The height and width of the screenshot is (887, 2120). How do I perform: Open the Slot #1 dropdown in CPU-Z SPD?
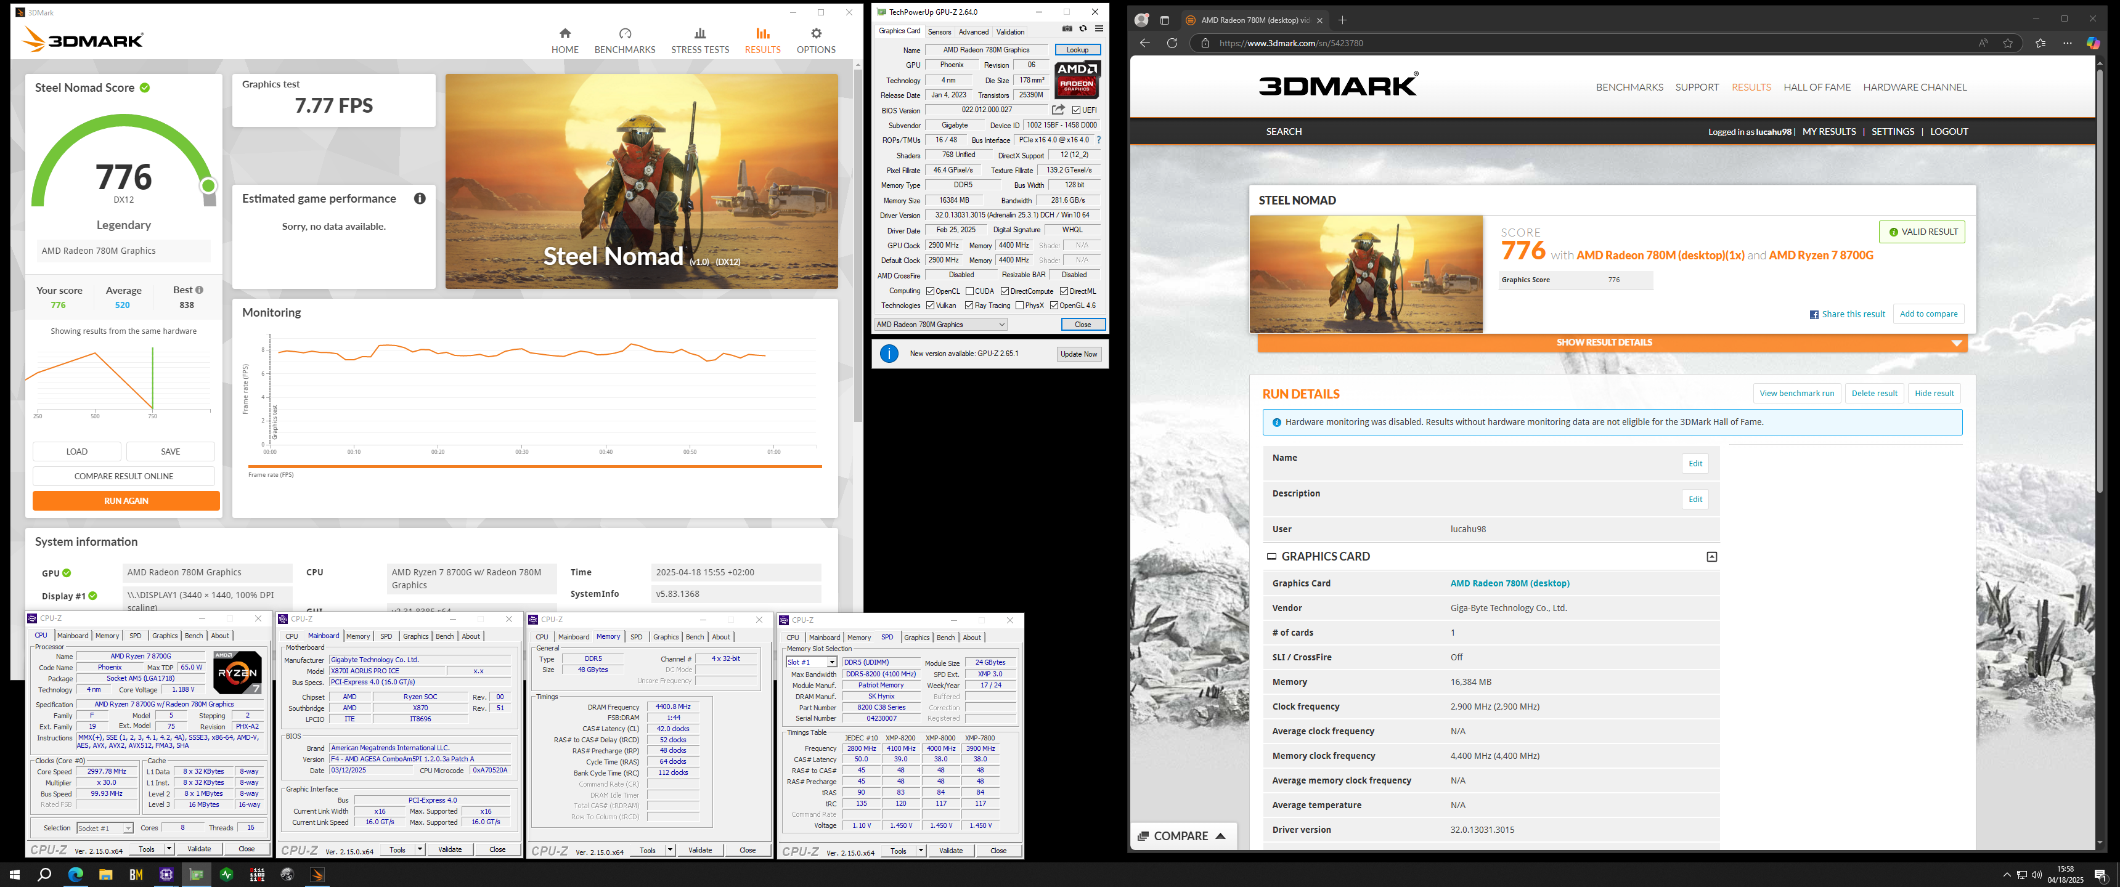(x=812, y=662)
